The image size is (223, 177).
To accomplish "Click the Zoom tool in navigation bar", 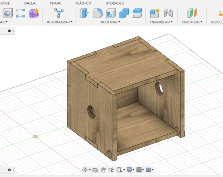I will [111, 170].
